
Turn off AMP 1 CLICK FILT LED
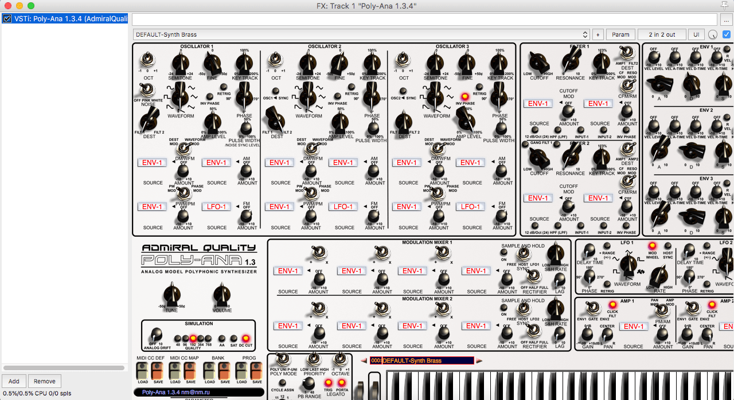click(x=612, y=305)
